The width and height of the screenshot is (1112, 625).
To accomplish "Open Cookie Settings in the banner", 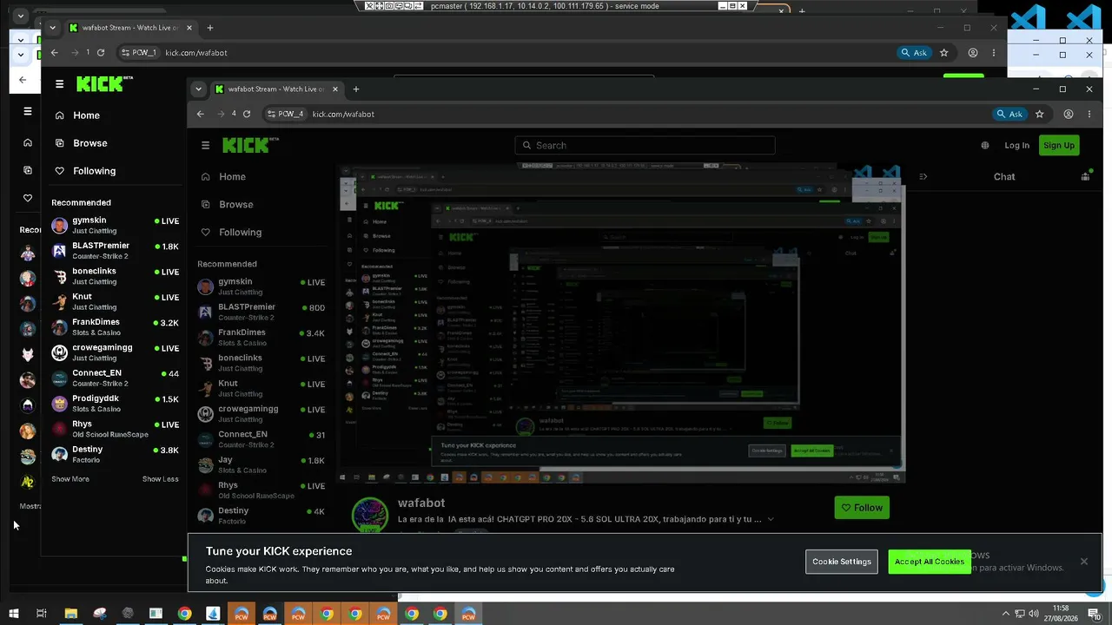I will 842,562.
